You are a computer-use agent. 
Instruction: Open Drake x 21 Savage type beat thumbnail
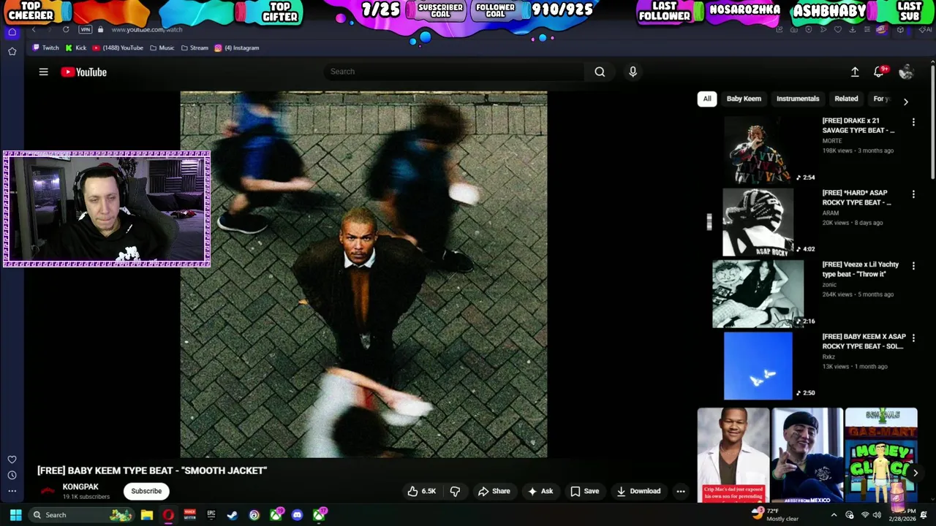pos(758,150)
